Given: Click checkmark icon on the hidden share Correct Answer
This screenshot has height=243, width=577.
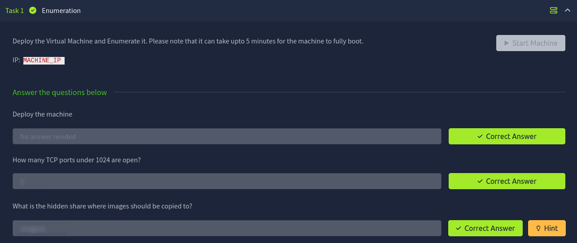Looking at the screenshot, I should (x=459, y=228).
